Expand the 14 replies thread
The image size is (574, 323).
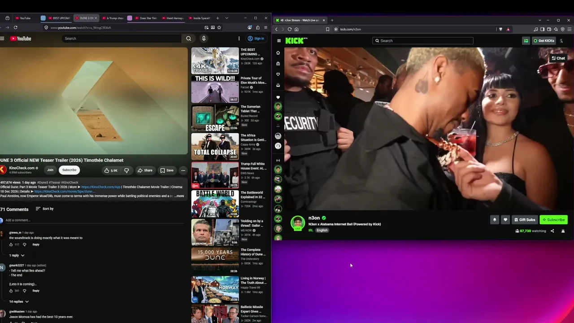pyautogui.click(x=19, y=301)
